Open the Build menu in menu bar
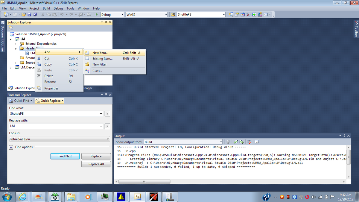Viewport: 359px width, 202px height. [x=46, y=8]
